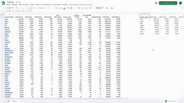Toggle italic formatting
The image size is (184, 103).
point(59,8)
